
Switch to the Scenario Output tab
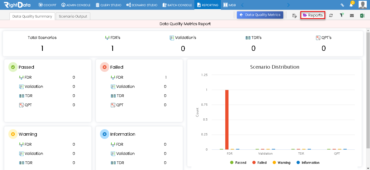73,16
